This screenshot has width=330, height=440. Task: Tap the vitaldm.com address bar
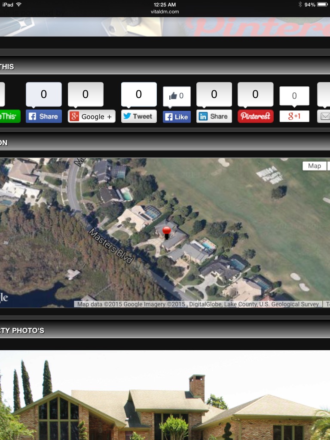[165, 12]
